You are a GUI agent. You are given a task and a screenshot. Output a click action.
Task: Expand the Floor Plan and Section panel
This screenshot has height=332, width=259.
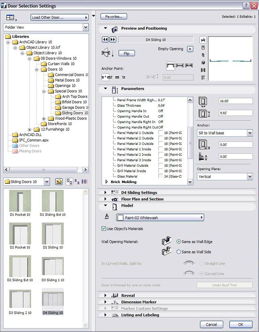click(105, 199)
